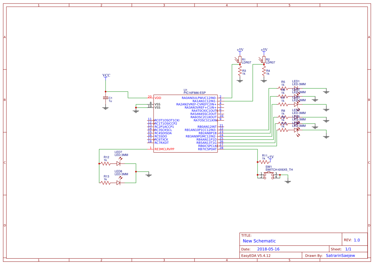Click the ground symbol below C1

tap(106, 108)
